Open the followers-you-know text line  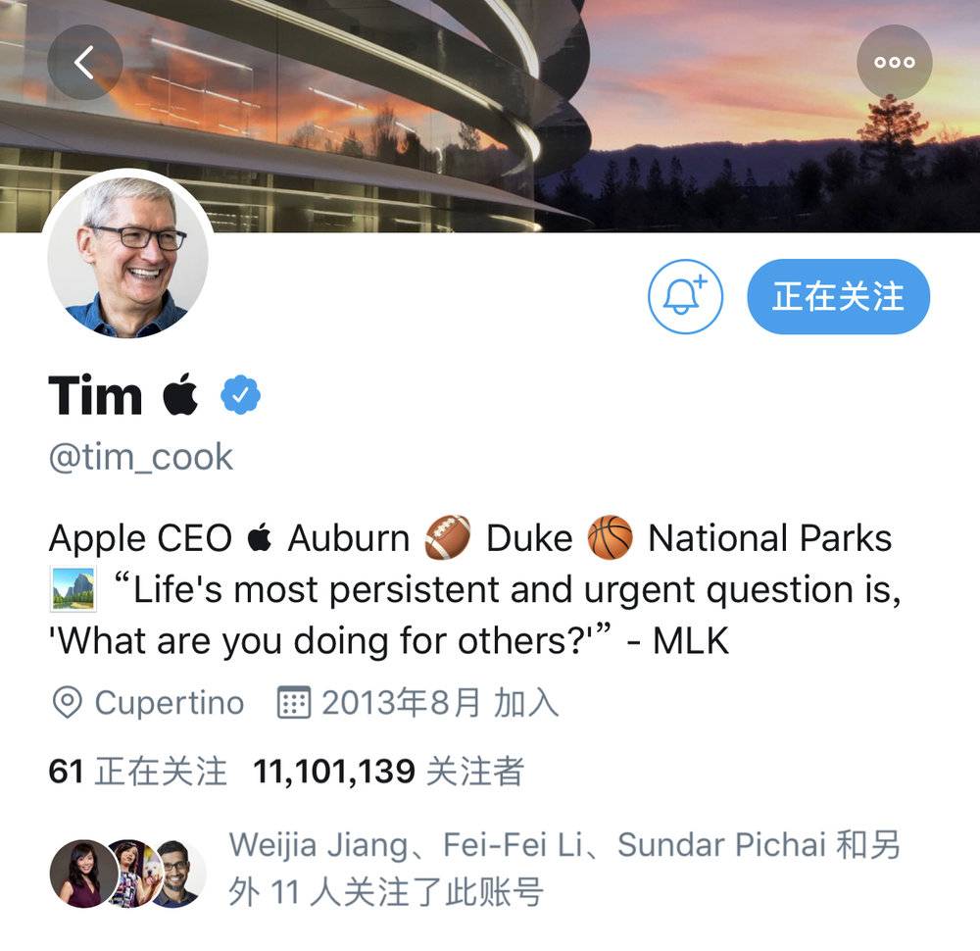point(564,869)
